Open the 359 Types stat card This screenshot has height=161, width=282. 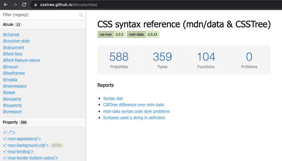click(x=163, y=60)
